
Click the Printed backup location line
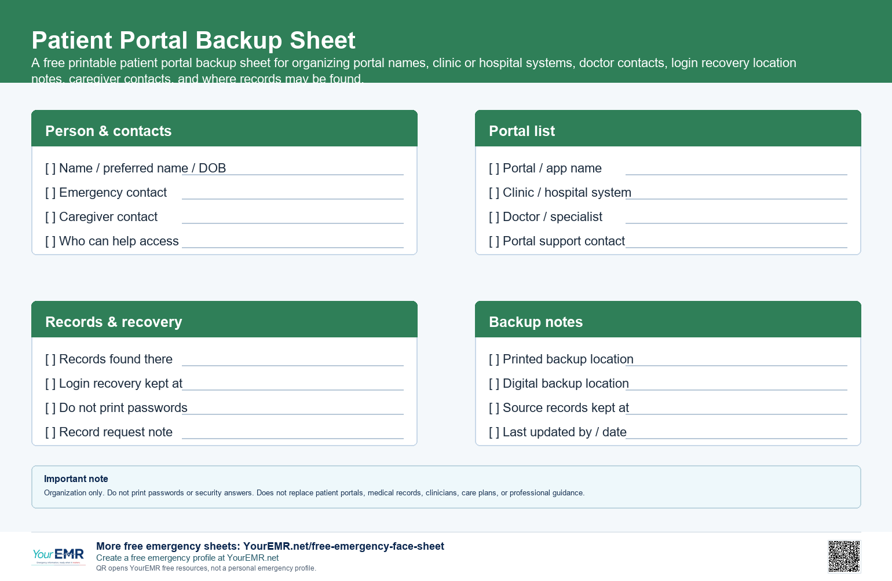pyautogui.click(x=736, y=365)
